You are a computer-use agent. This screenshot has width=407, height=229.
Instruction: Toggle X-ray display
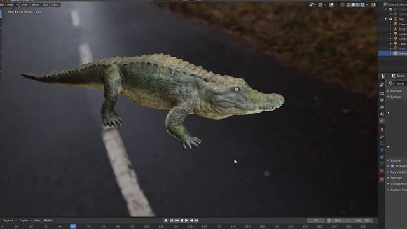(342, 4)
